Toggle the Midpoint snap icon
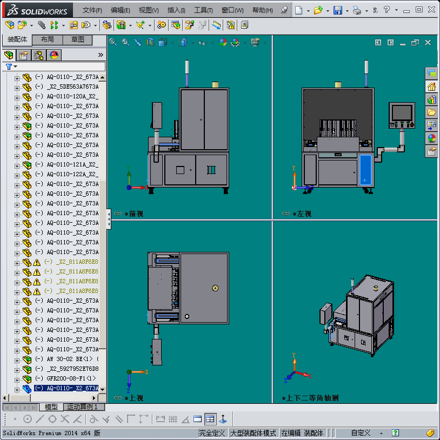This screenshot has height=440, width=440. [40, 419]
